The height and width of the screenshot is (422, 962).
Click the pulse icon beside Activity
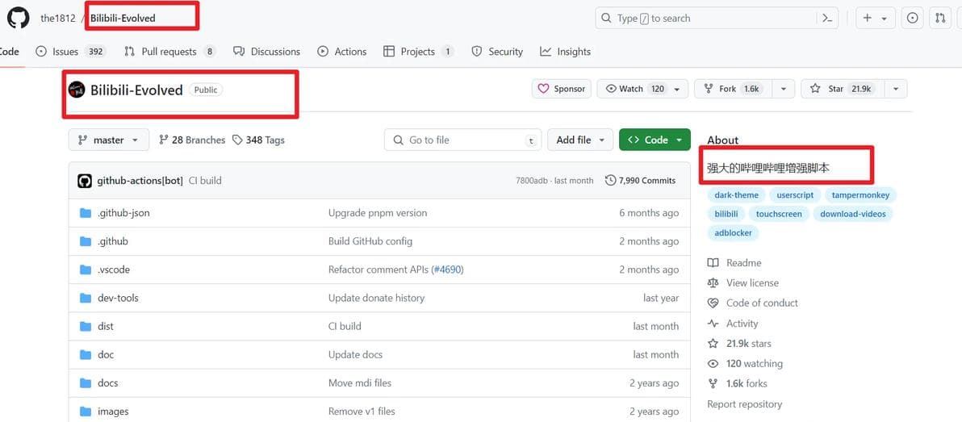point(713,324)
